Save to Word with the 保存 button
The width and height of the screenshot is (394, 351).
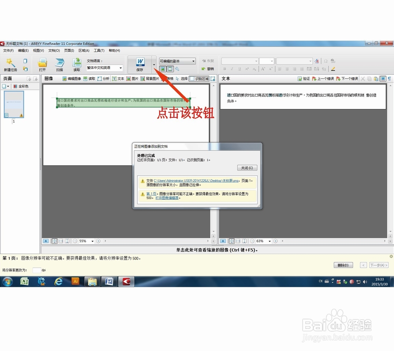[140, 65]
